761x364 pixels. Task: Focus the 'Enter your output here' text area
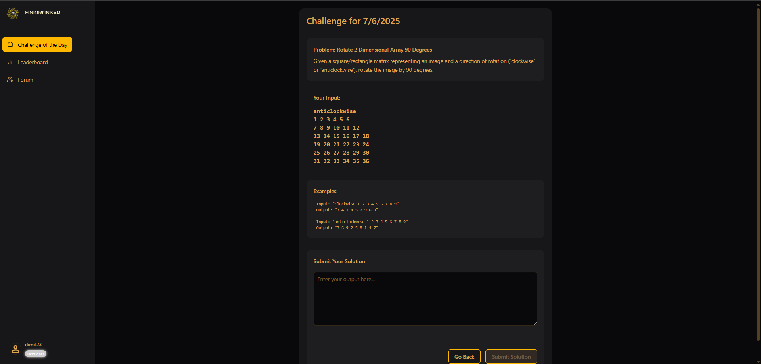click(425, 299)
